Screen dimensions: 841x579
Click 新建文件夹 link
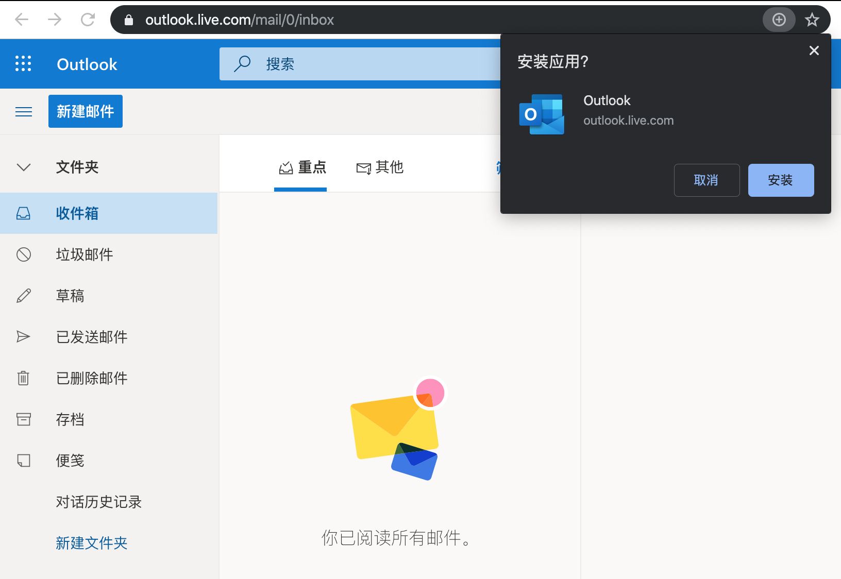pos(92,543)
